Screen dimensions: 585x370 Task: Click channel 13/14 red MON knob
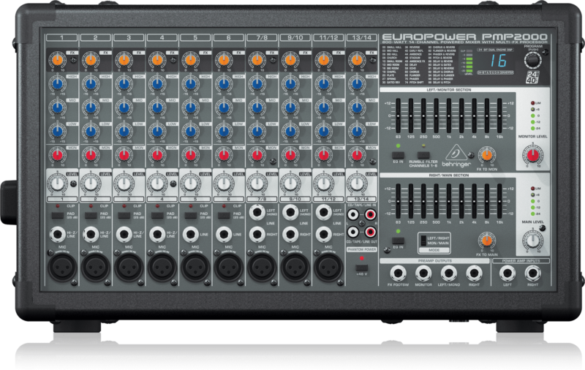pyautogui.click(x=357, y=155)
